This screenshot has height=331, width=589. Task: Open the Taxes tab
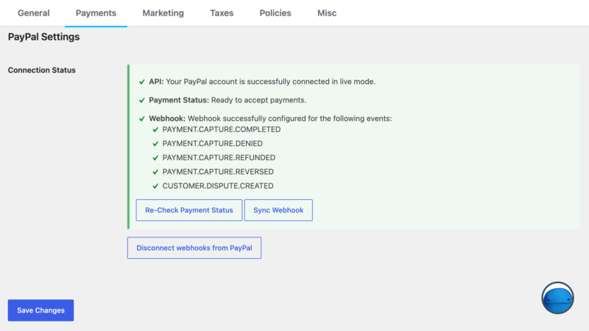click(x=222, y=13)
